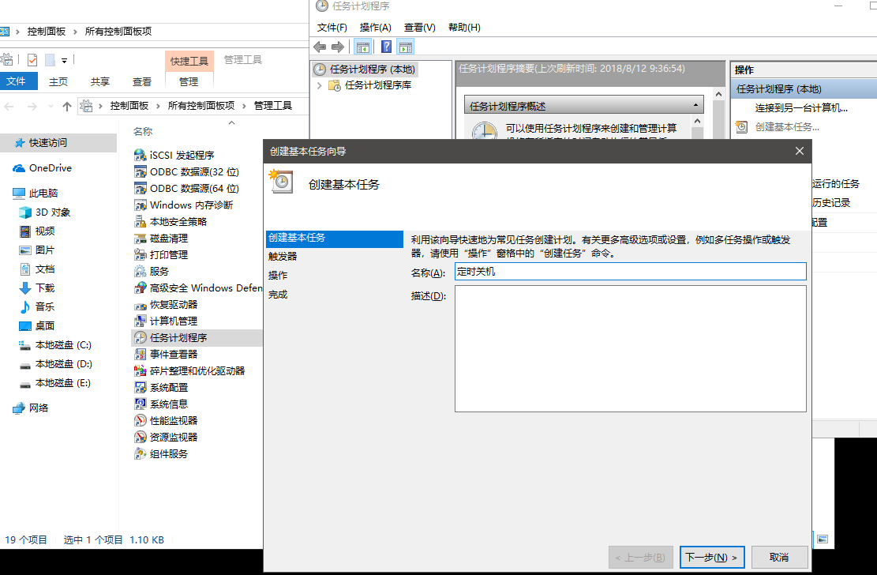The image size is (877, 575).
Task: Open recent locations dropdown in Explorer navigation
Action: click(x=51, y=106)
